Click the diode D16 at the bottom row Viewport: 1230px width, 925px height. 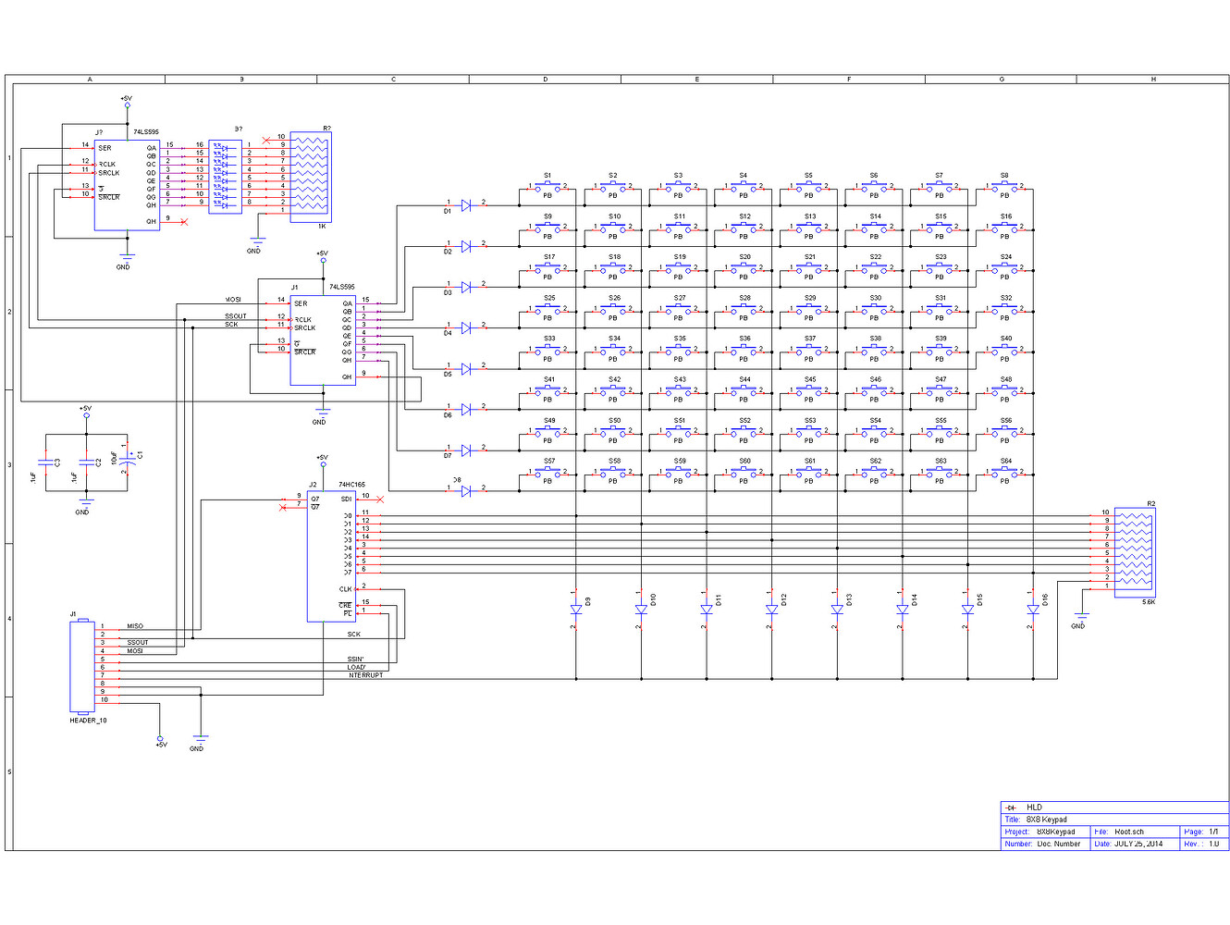1034,609
